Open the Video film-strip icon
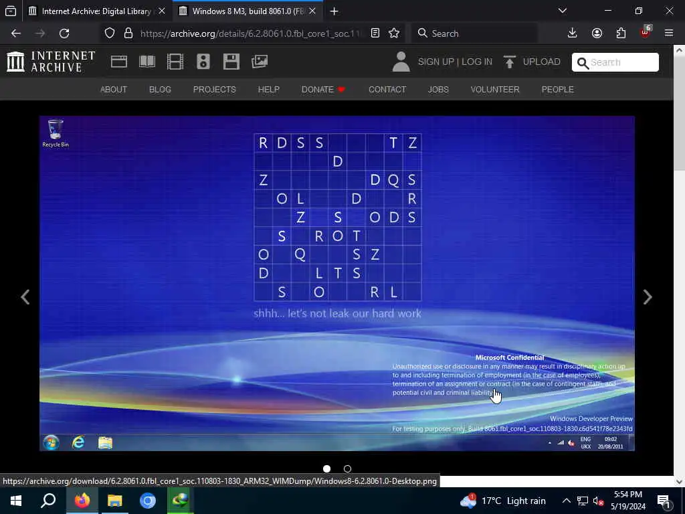 175,62
